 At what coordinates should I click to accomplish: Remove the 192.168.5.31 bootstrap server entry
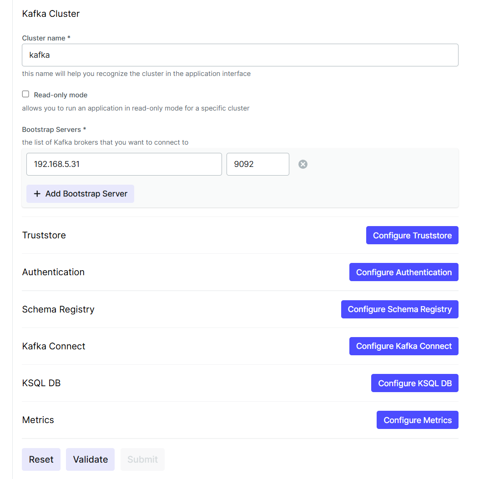click(x=303, y=164)
